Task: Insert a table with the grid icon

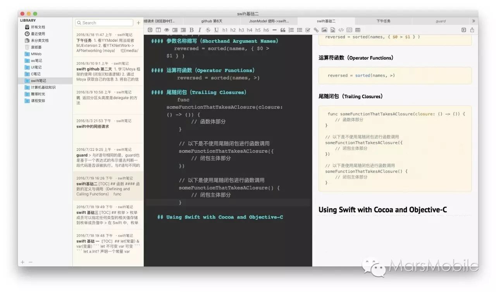Action: coord(358,30)
